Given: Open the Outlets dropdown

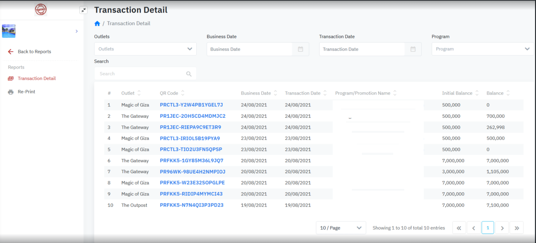Looking at the screenshot, I should (x=145, y=49).
